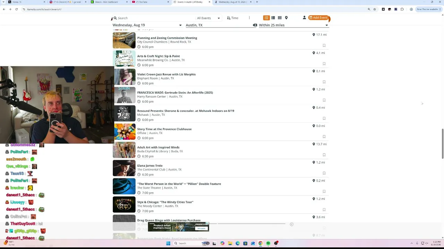Image resolution: width=444 pixels, height=249 pixels.
Task: Switch to the compact list view
Action: (273, 18)
